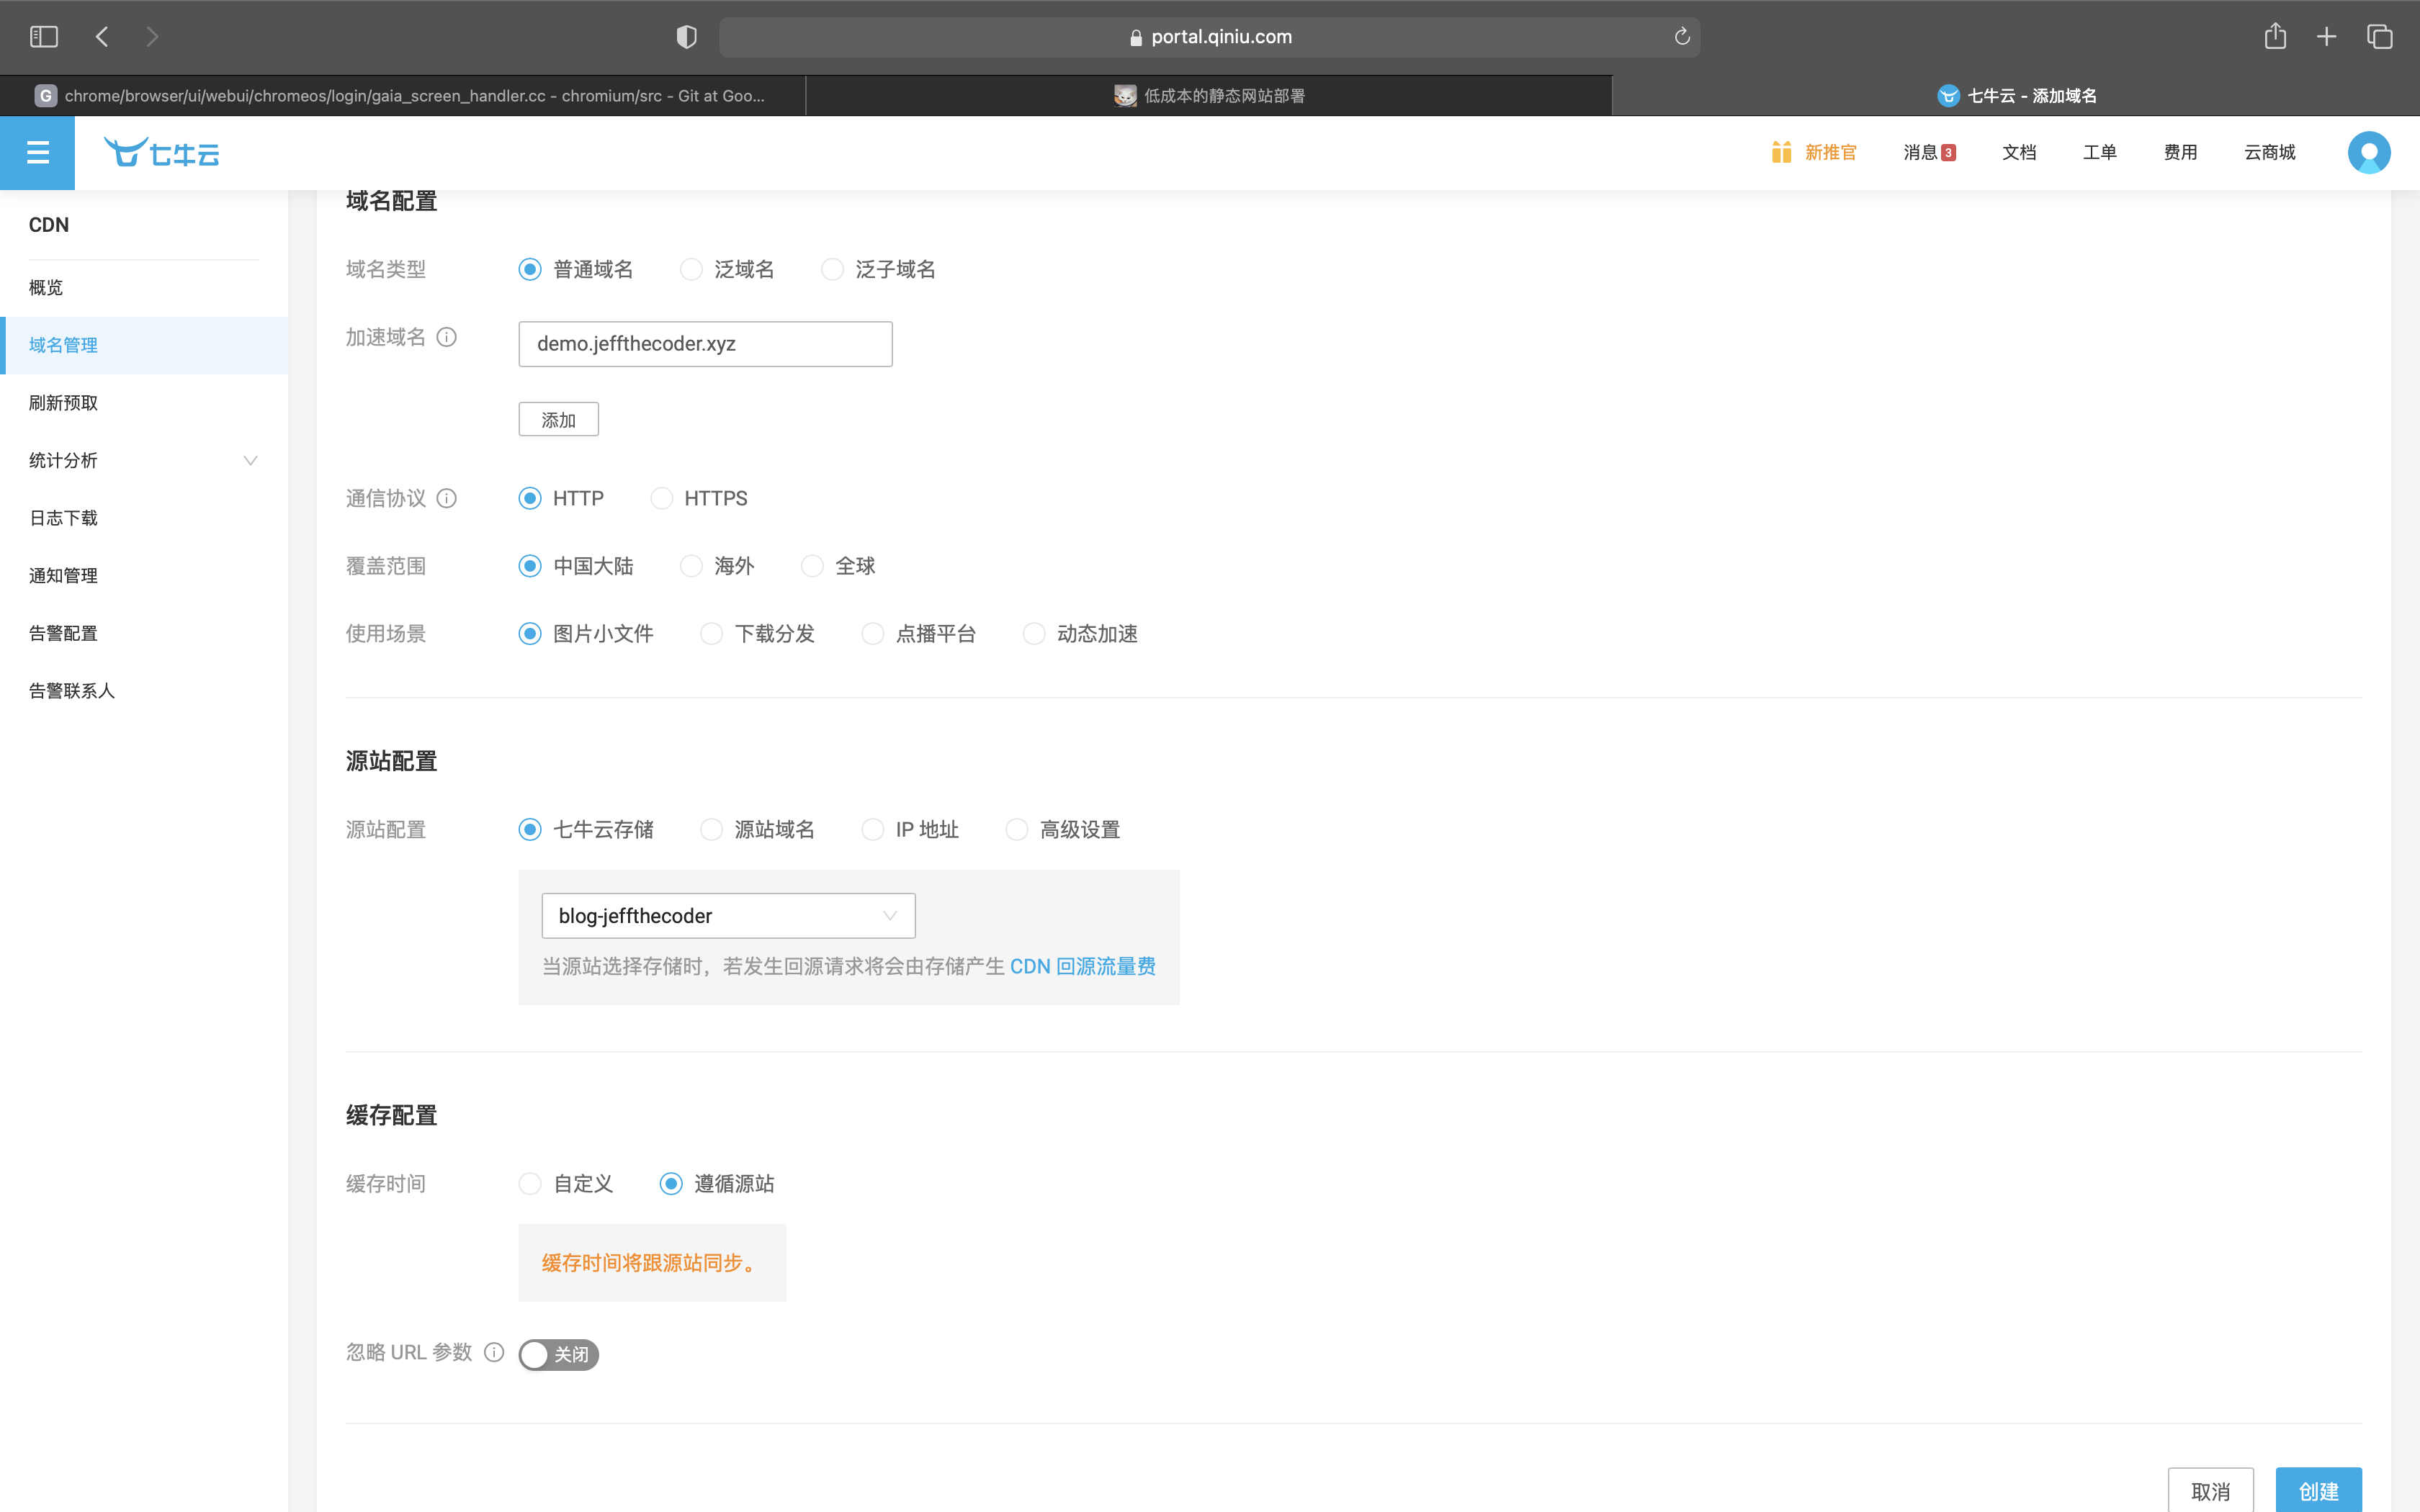Switch to 七牛云 - 添加域名 tab
The width and height of the screenshot is (2420, 1512).
click(x=2016, y=96)
